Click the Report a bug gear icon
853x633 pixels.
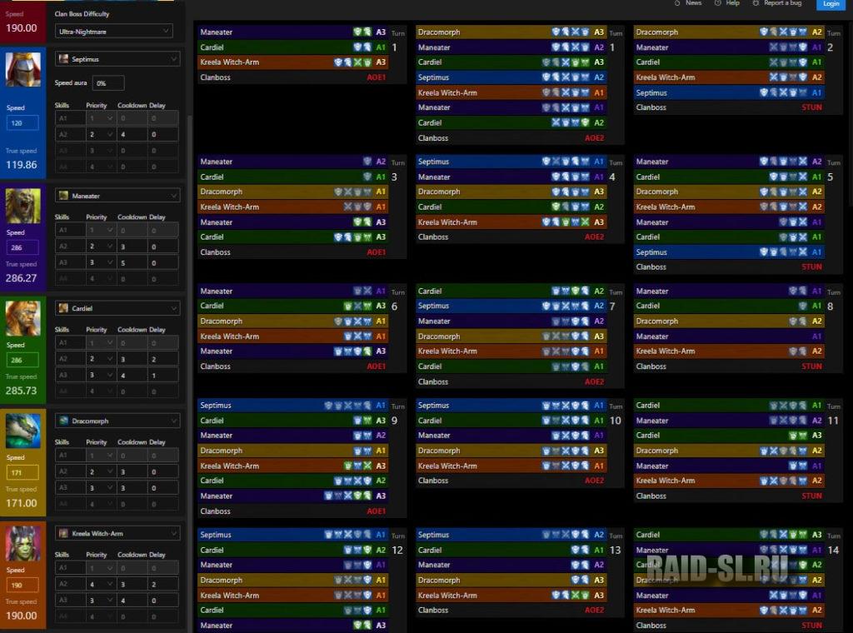pos(755,3)
